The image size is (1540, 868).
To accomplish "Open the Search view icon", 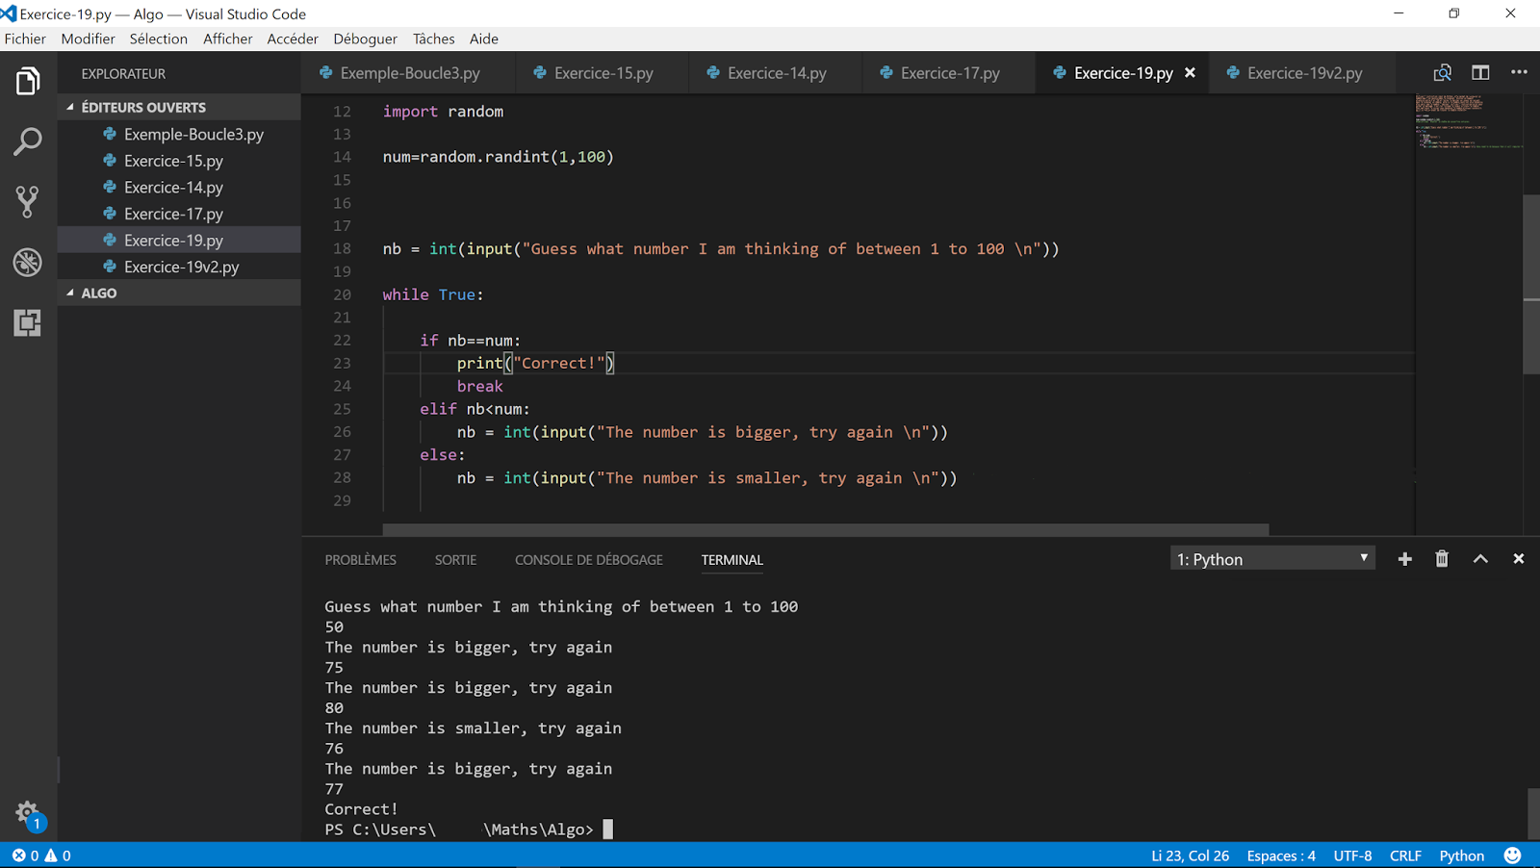I will 27,140.
